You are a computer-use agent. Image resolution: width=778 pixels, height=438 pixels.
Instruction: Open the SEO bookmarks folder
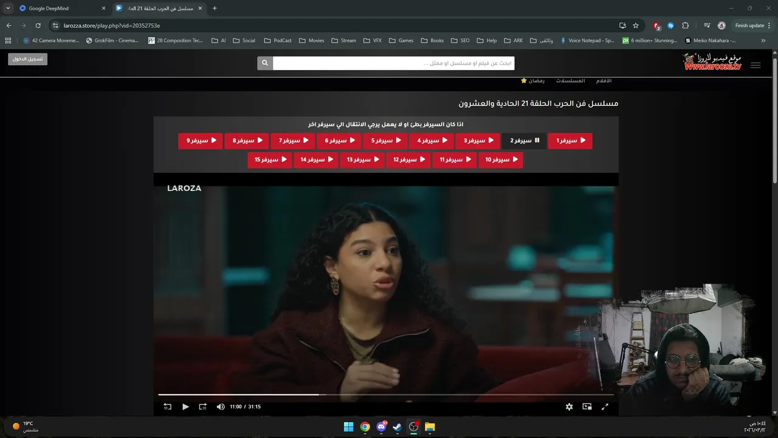460,41
